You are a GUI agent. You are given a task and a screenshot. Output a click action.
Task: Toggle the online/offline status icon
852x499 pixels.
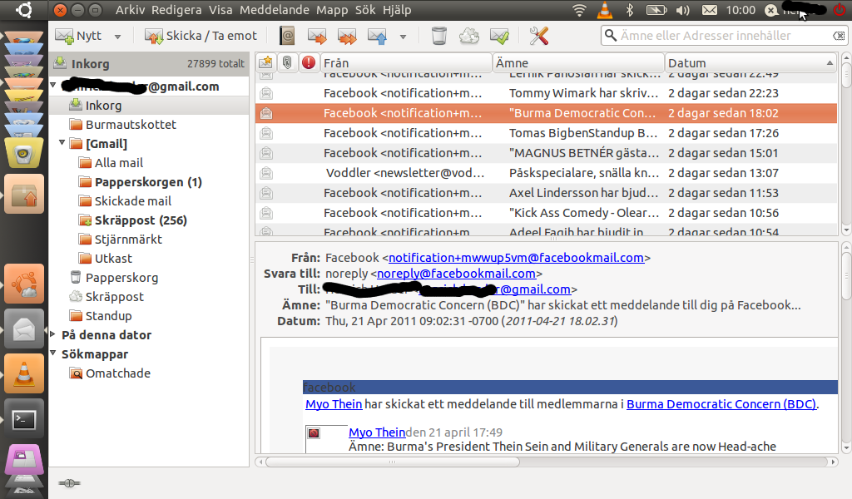click(x=69, y=482)
